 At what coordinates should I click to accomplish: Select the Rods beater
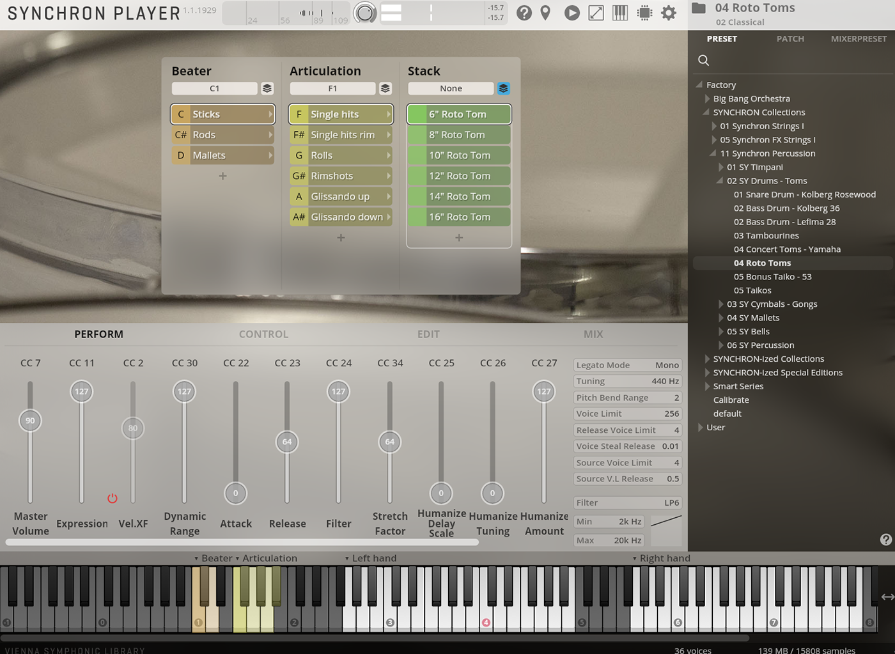(222, 135)
